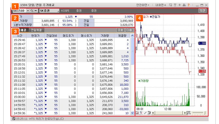The width and height of the screenshot is (219, 124).
Task: Toggle the HTS status message checkbox
Action: point(14,119)
